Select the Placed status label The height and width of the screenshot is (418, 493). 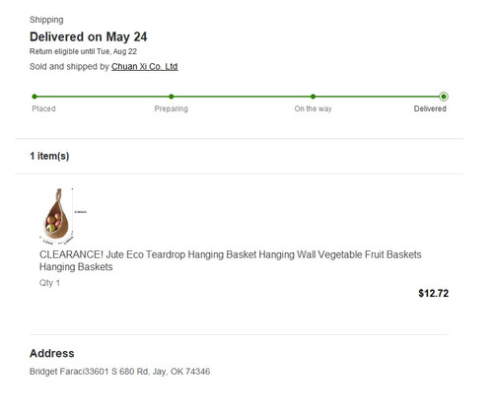43,108
